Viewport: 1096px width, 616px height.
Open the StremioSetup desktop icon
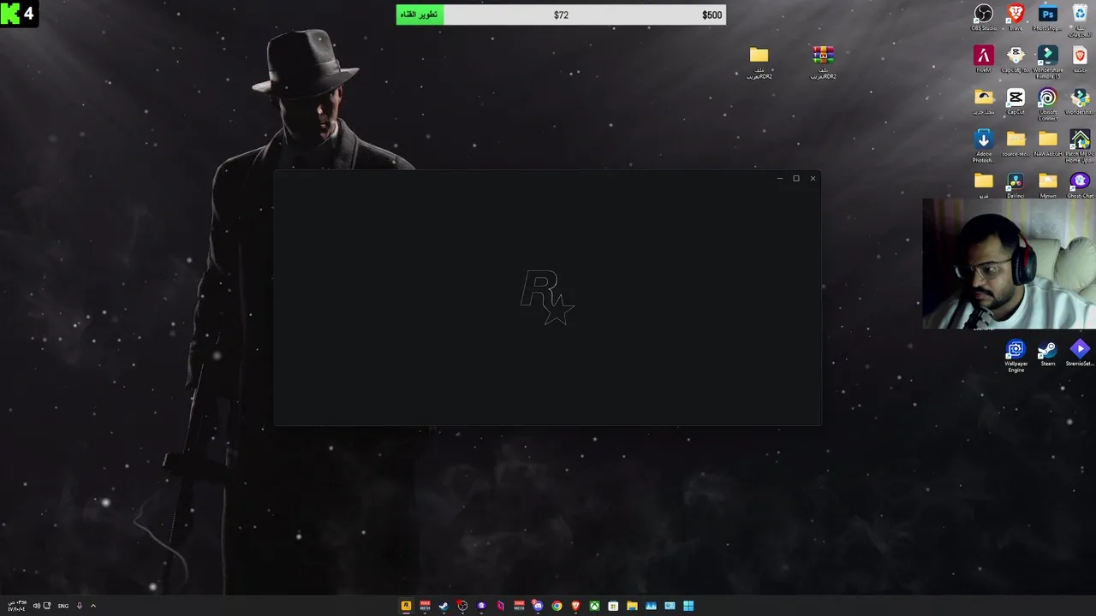click(1080, 353)
